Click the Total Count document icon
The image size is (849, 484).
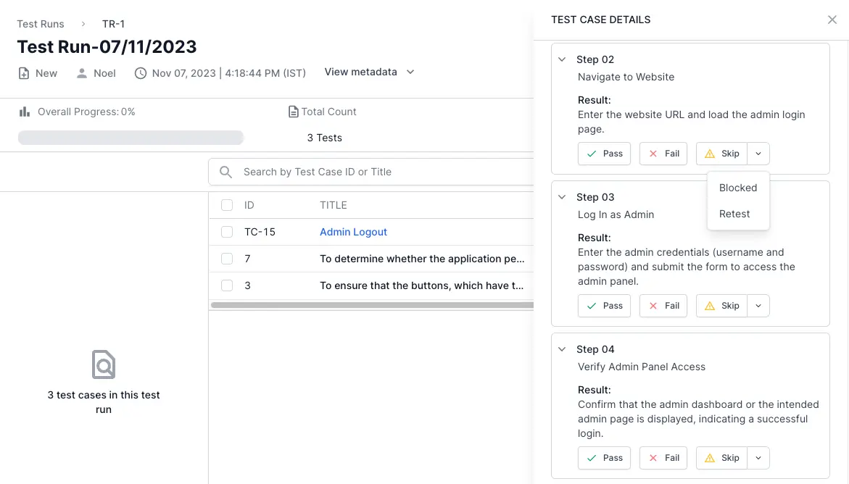[x=293, y=112]
